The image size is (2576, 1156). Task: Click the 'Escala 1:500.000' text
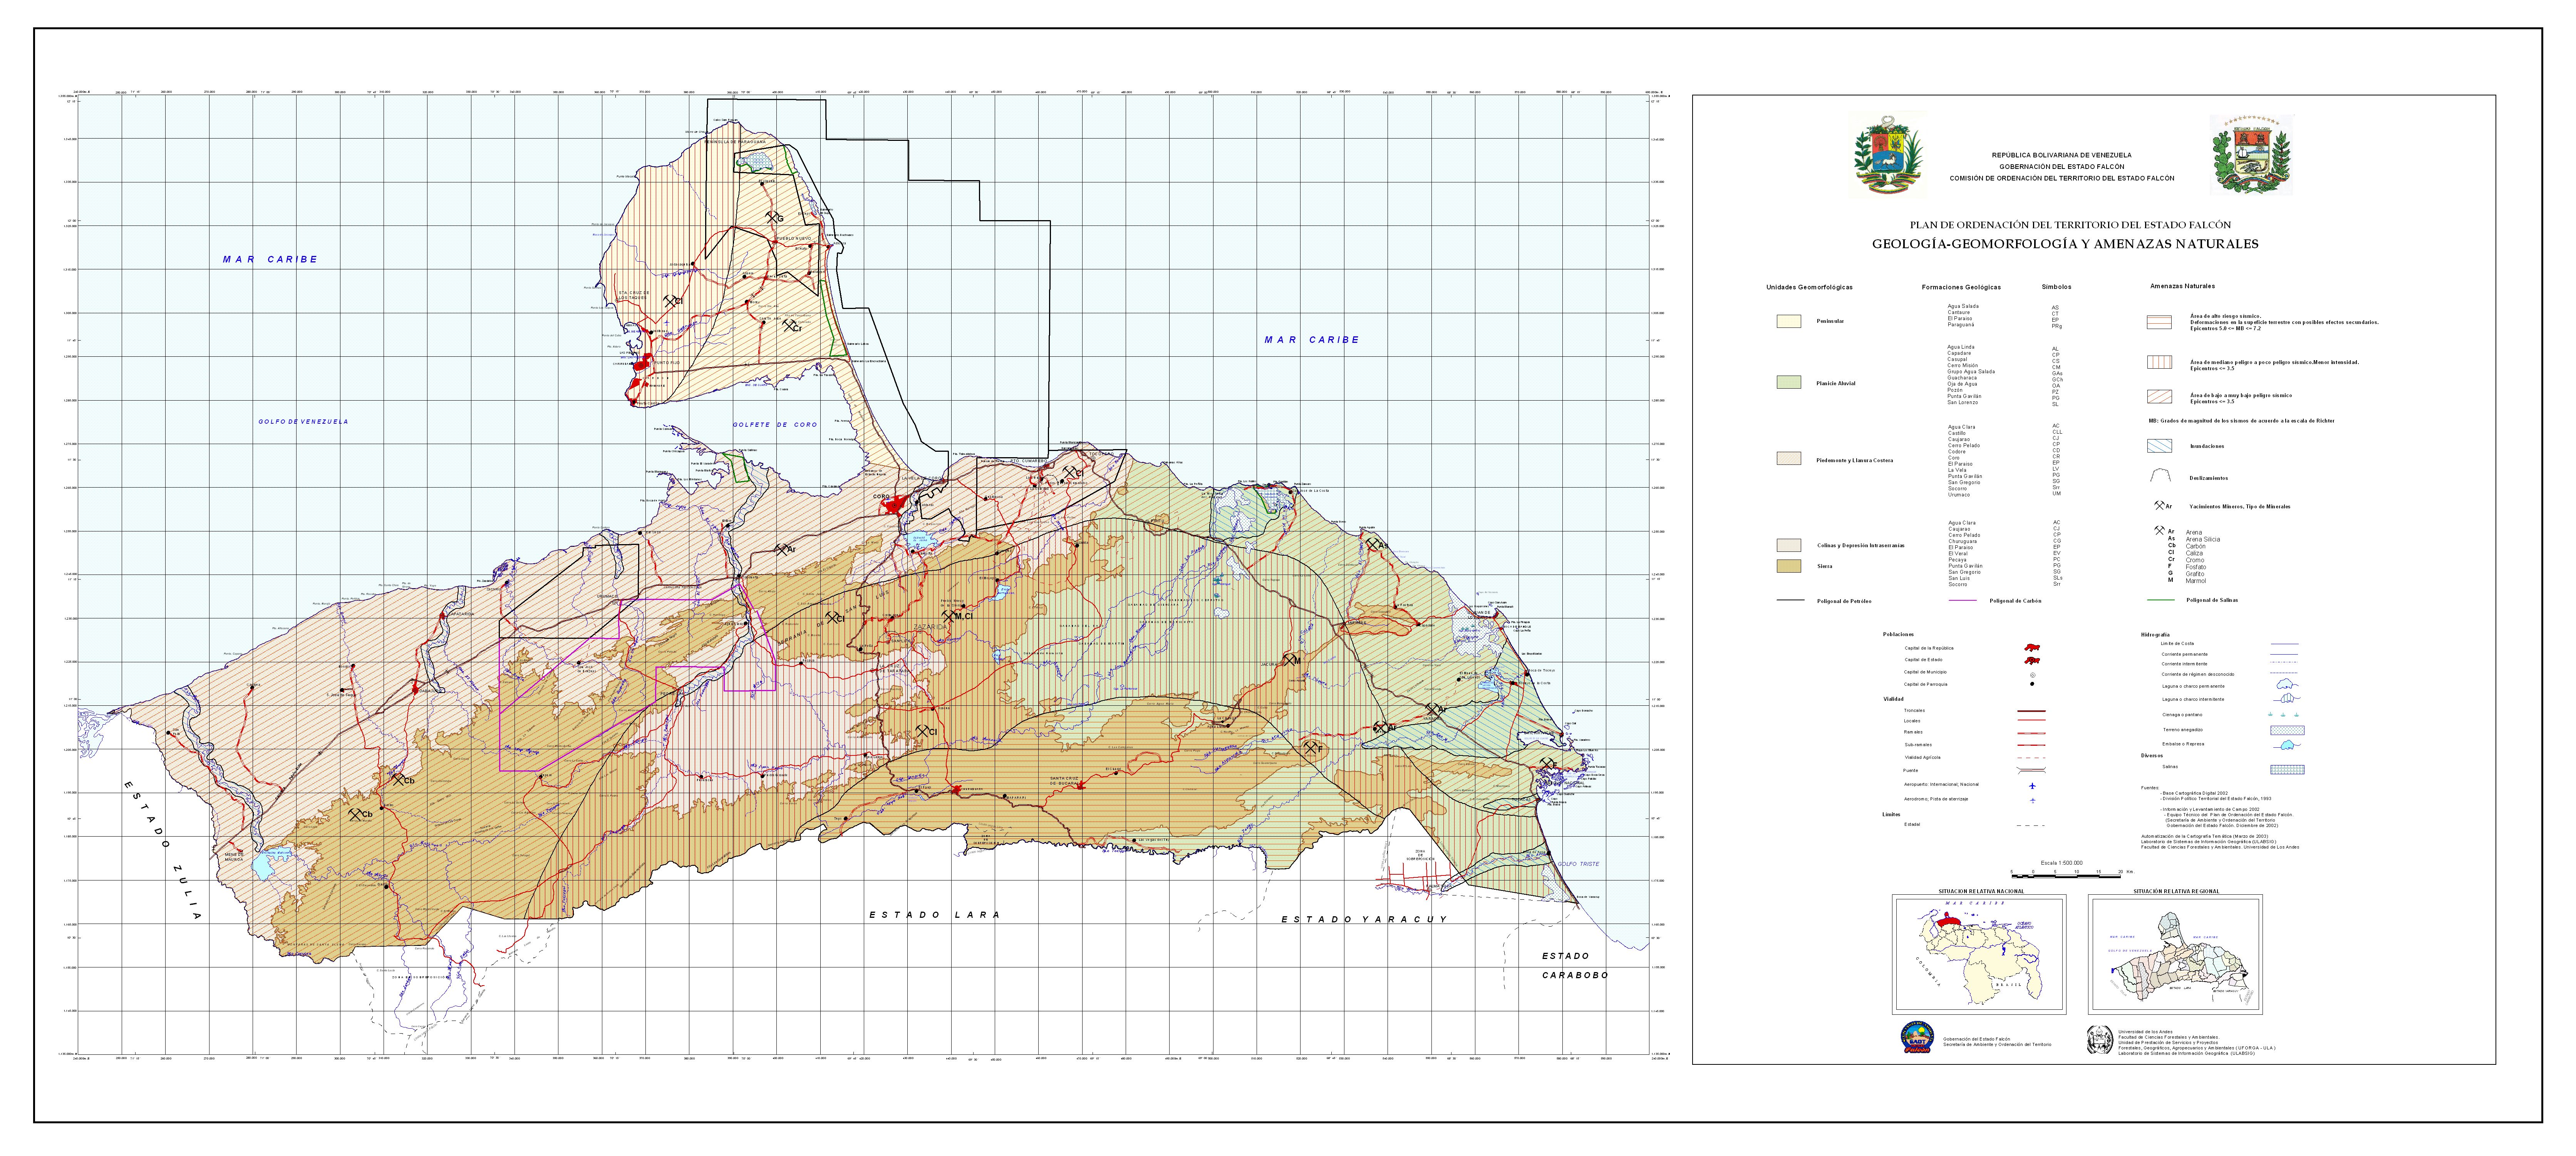click(2062, 862)
